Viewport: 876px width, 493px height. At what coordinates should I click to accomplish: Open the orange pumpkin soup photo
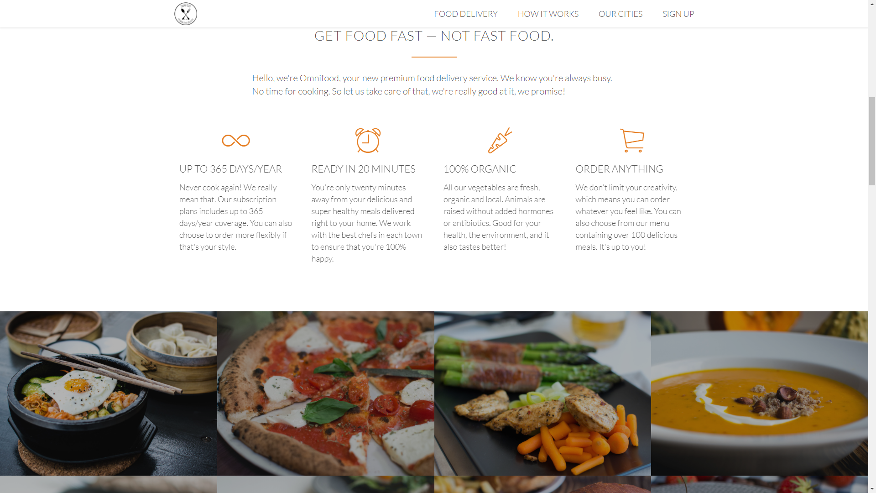pyautogui.click(x=760, y=393)
